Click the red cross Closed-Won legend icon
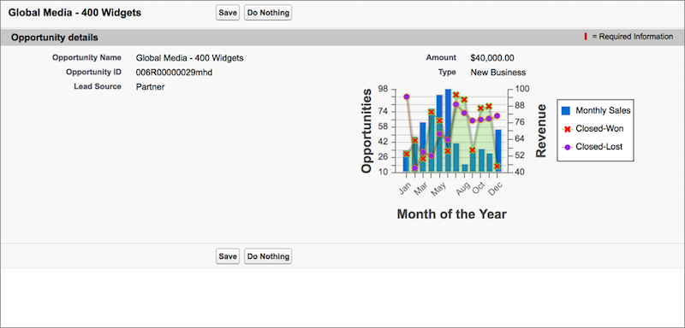 tap(567, 129)
